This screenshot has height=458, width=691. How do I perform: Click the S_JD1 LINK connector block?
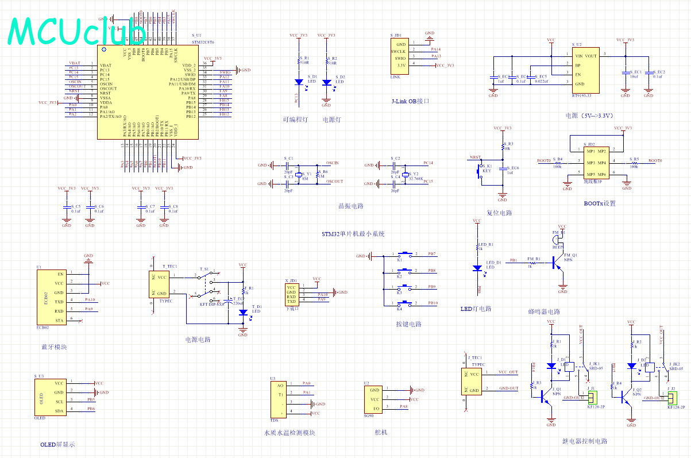point(401,56)
